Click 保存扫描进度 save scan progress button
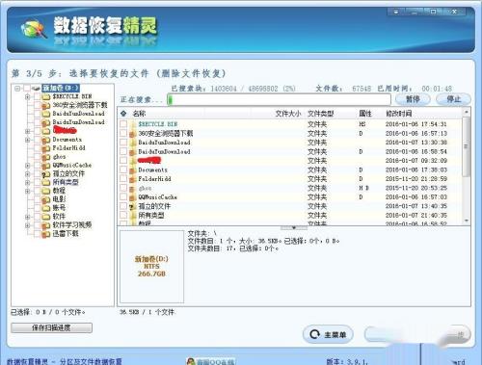 coord(51,327)
